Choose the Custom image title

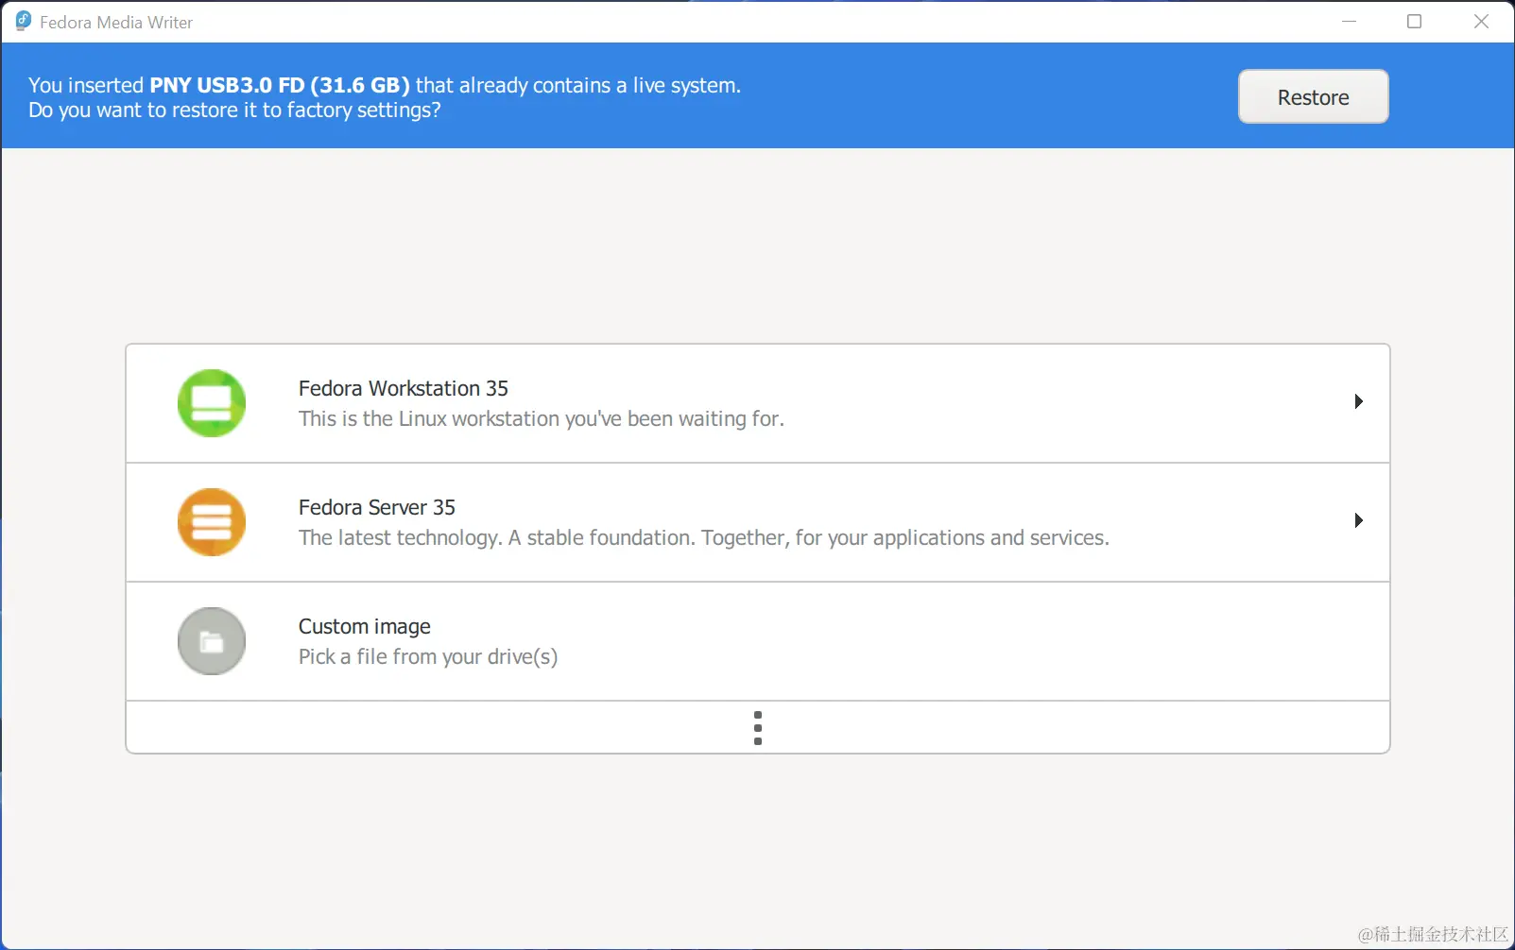(x=365, y=626)
